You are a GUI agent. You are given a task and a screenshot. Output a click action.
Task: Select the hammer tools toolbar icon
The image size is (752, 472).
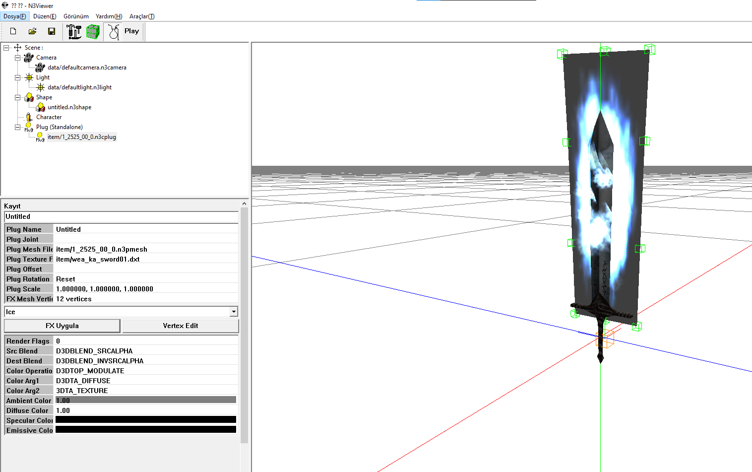74,32
